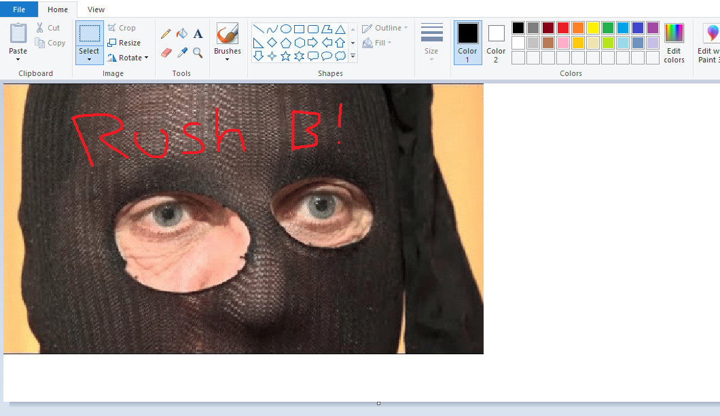Choose the Diamond shape
This screenshot has width=720, height=416.
pyautogui.click(x=272, y=43)
